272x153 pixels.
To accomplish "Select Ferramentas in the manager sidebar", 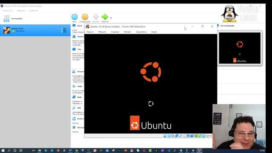I will click(35, 18).
